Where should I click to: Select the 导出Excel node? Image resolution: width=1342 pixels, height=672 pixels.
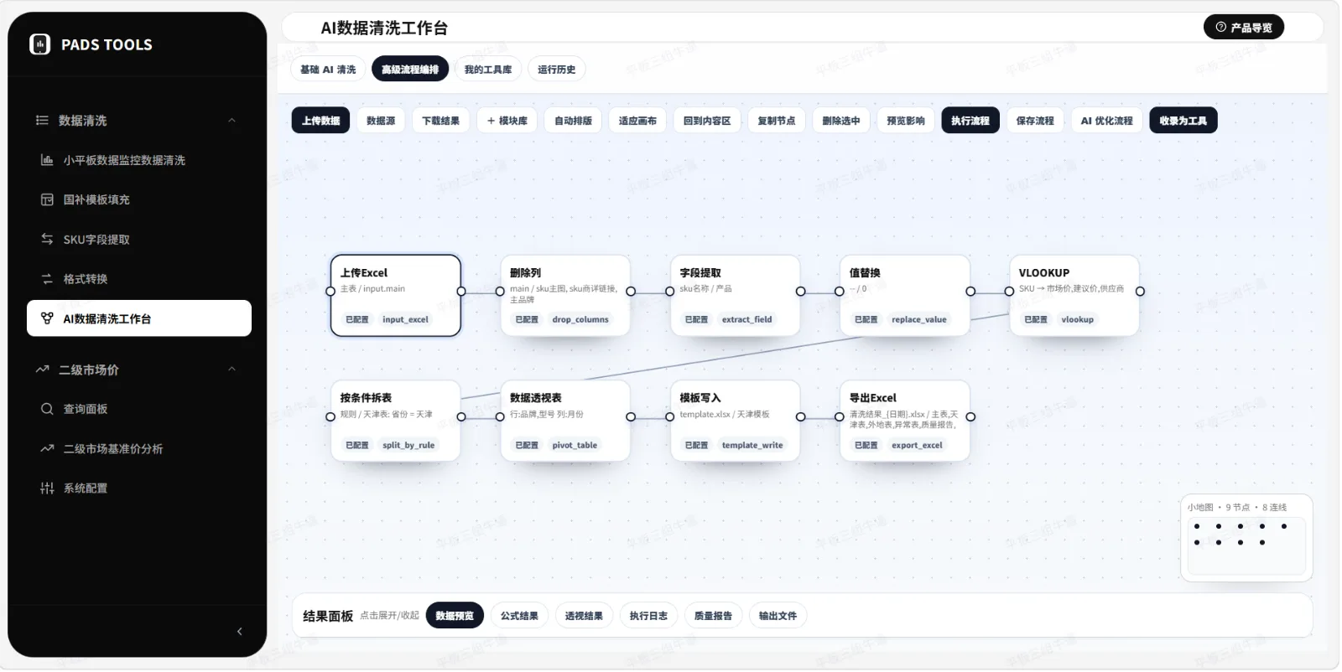[x=905, y=421]
